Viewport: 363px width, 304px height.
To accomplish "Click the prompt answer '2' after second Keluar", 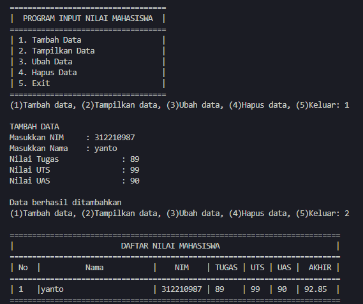I will [346, 214].
